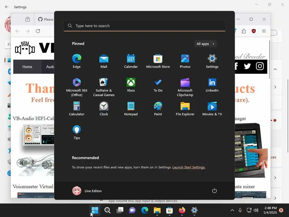Open Task View on the taskbar
Viewport: 289px width, 217px height.
[x=120, y=210]
